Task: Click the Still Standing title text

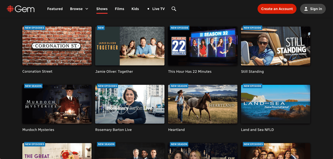Action: (x=252, y=72)
